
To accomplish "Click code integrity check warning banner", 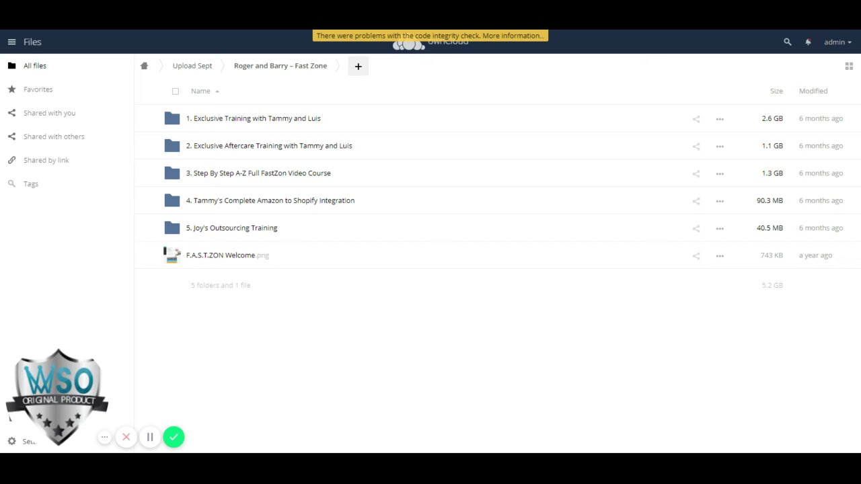I will (430, 36).
